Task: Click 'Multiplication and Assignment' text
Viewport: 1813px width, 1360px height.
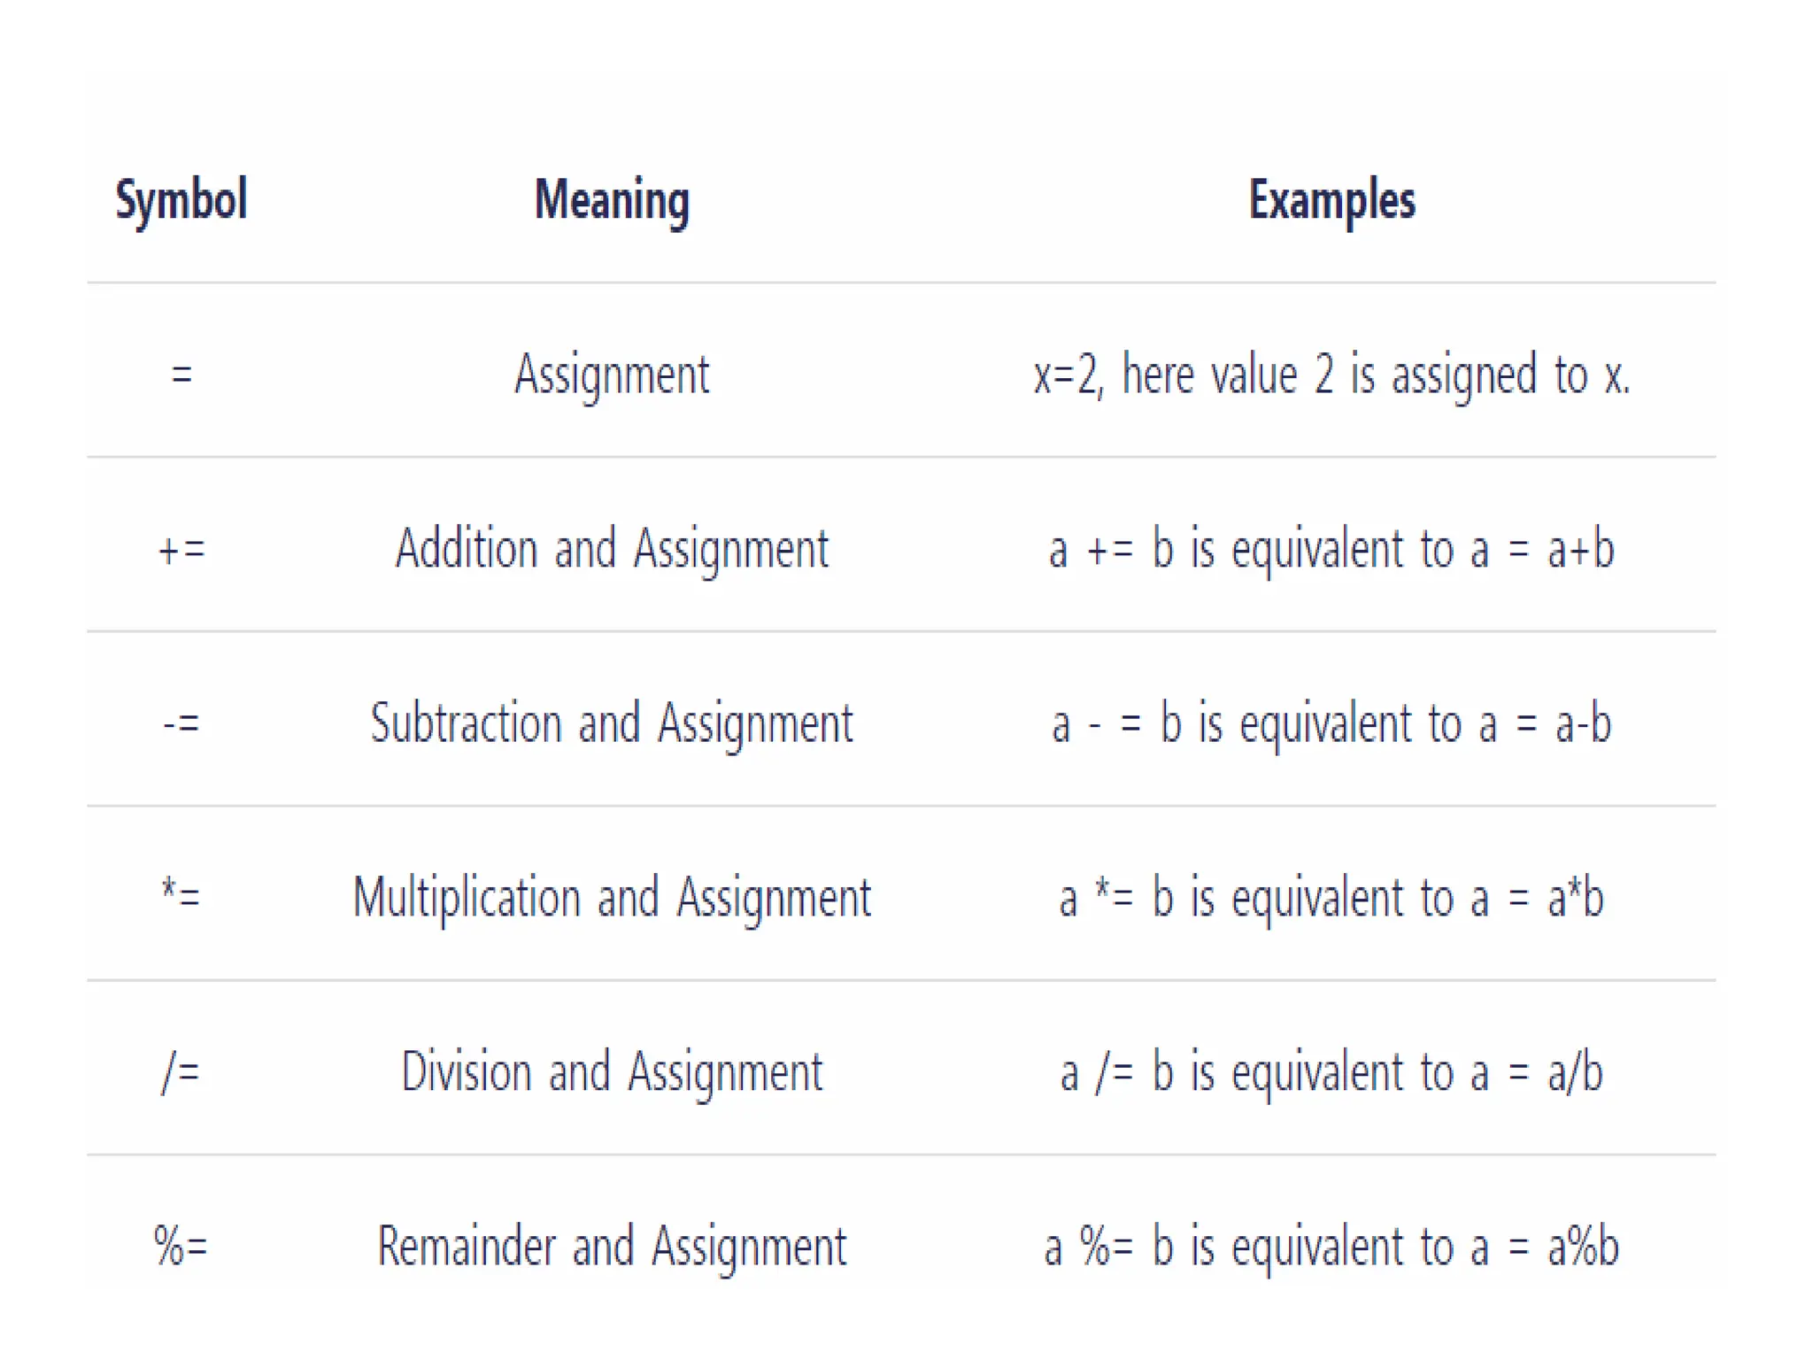Action: tap(612, 898)
